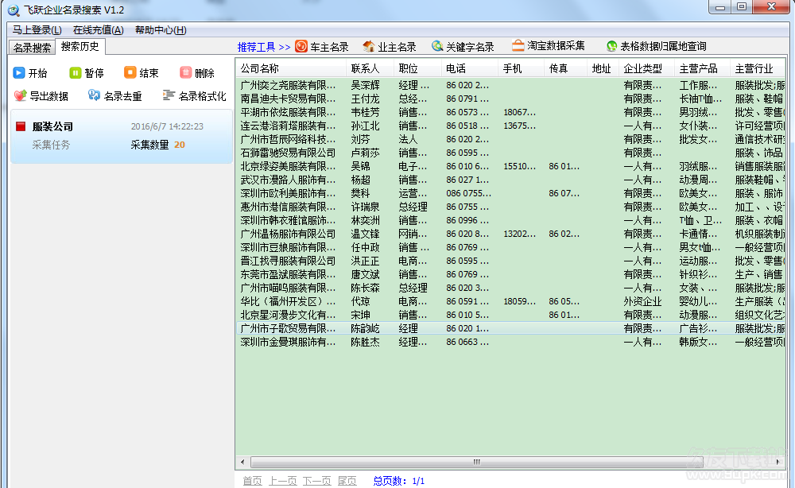Select row 深圳市欧利美服饰有
The height and width of the screenshot is (488, 795).
[x=510, y=193]
